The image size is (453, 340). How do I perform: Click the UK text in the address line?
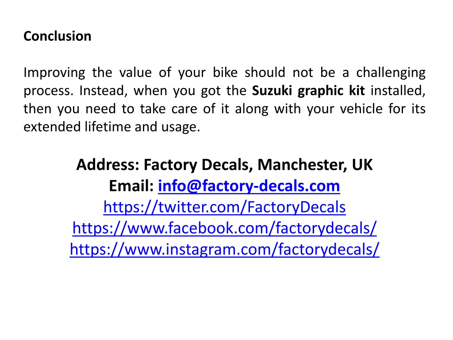(x=362, y=165)
